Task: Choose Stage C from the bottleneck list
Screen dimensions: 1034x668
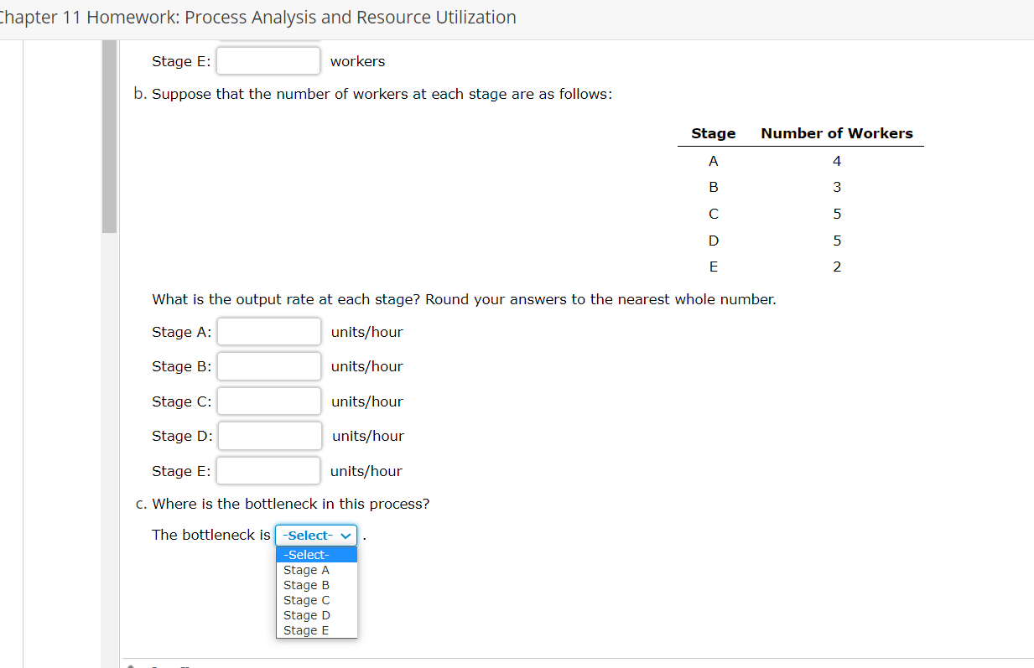Action: (x=317, y=600)
